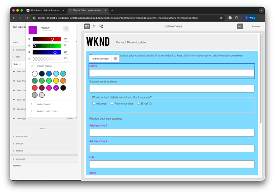Click the red value field 177
Image resolution: width=275 pixels, height=194 pixels.
66,39
